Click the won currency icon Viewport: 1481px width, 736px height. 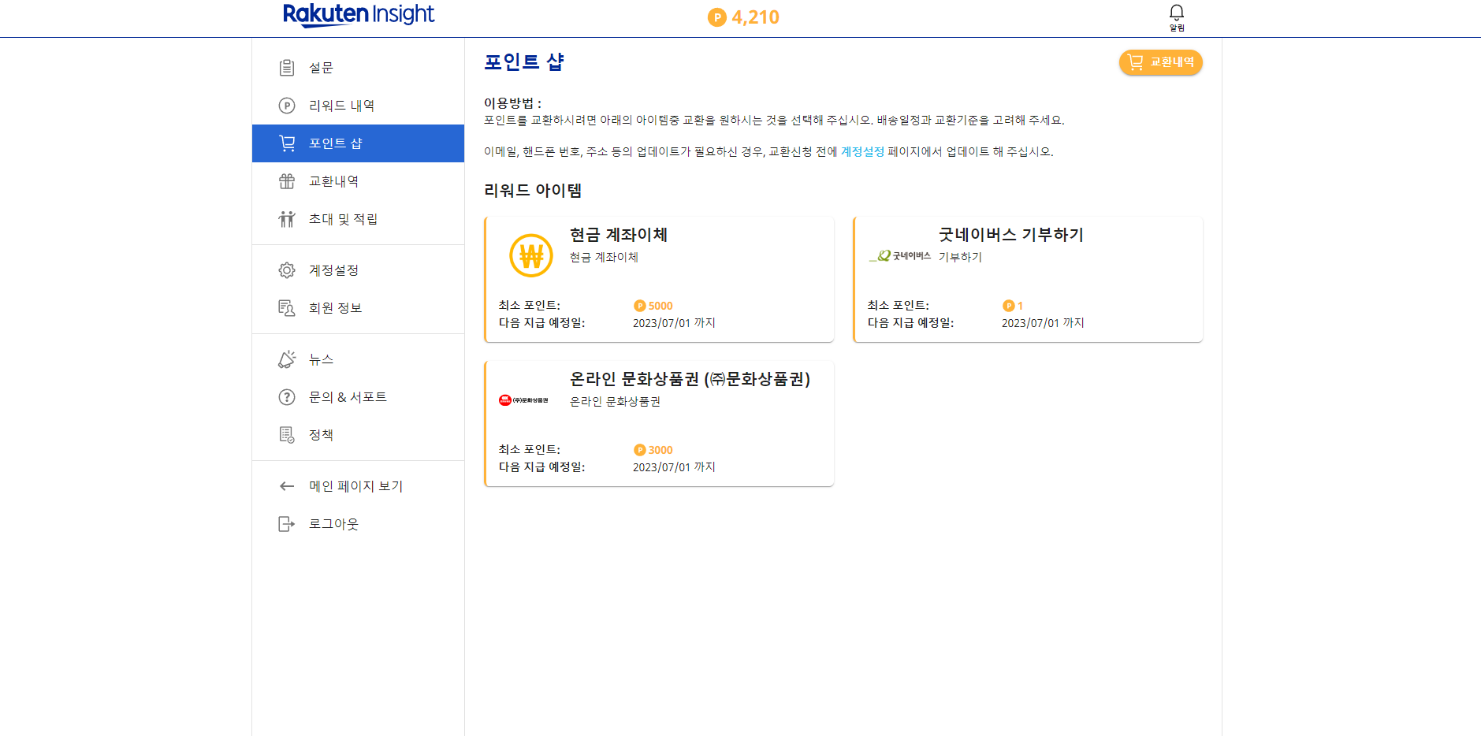pyautogui.click(x=531, y=255)
